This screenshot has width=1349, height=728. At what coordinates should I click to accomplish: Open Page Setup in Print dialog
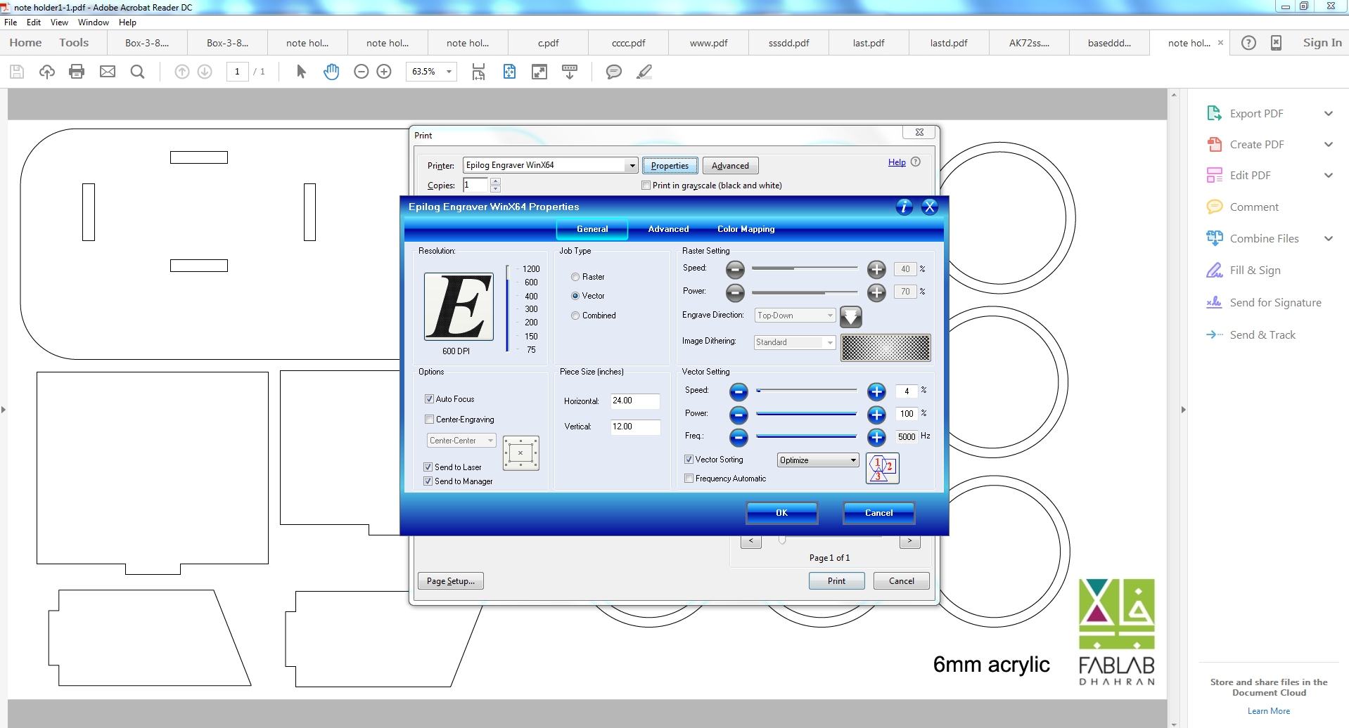[451, 581]
